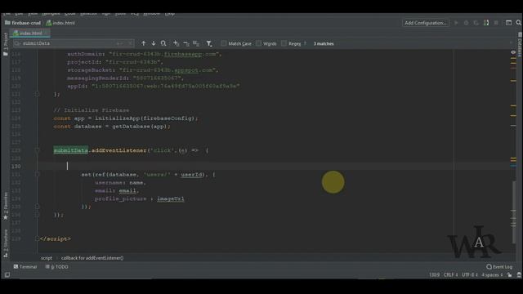Click the closing </script> tag

[x=56, y=239]
